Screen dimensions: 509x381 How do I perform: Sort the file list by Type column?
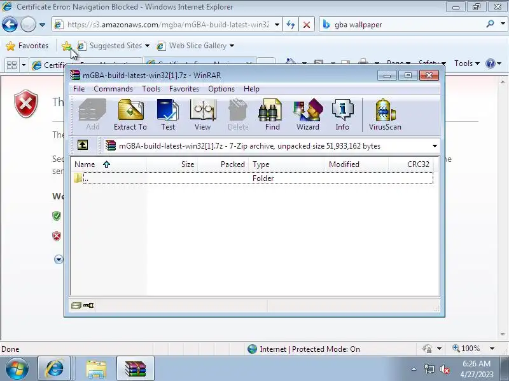click(287, 164)
